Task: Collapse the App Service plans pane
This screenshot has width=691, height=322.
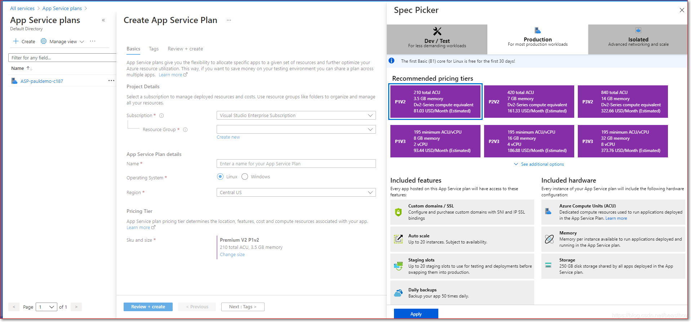Action: pos(103,20)
